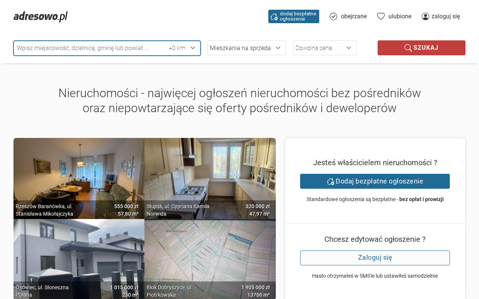This screenshot has height=299, width=479.
Task: Open the Dowolna cena price dropdown
Action: pyautogui.click(x=324, y=48)
